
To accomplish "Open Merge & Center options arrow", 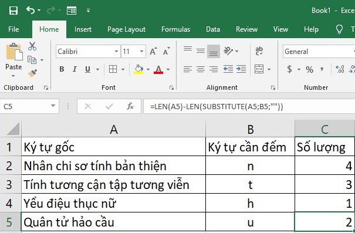I will (269, 69).
